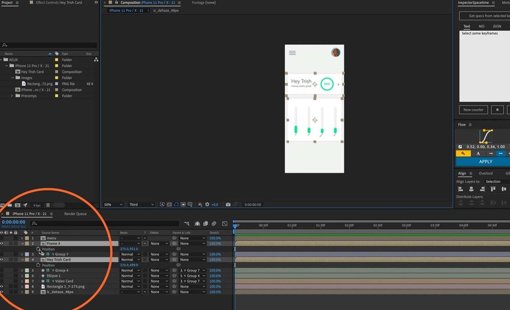Click Get specs from selected keys button
This screenshot has height=310, width=510.
[x=485, y=16]
